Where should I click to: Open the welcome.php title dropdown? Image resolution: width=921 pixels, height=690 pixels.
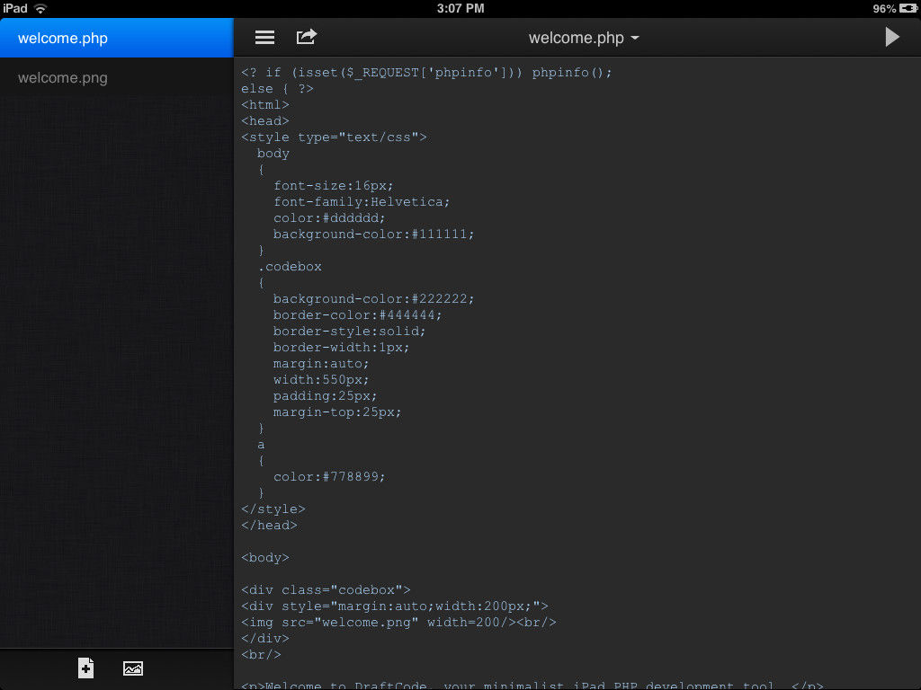tap(583, 38)
